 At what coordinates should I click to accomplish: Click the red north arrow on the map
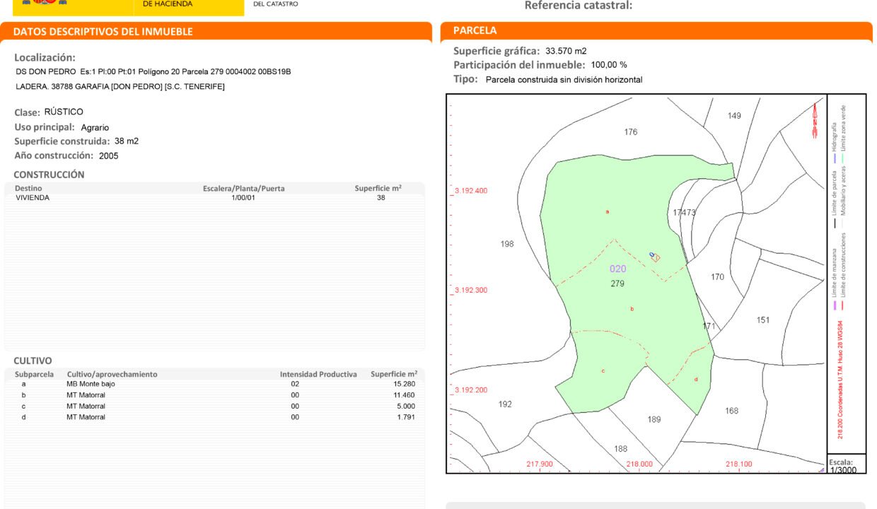pos(815,120)
